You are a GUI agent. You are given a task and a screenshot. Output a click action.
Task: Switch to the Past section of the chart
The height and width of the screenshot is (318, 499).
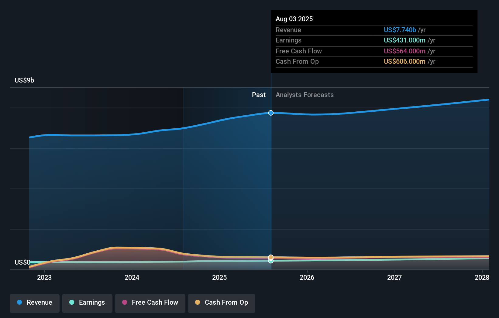[259, 95]
